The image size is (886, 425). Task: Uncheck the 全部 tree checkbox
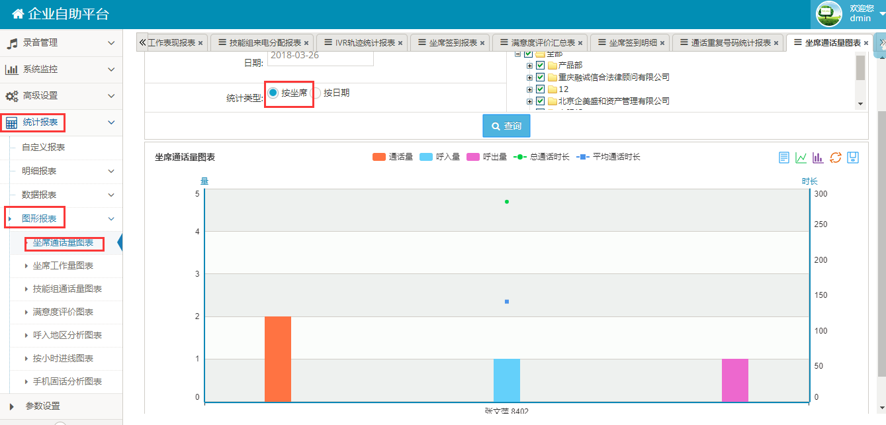(x=528, y=54)
